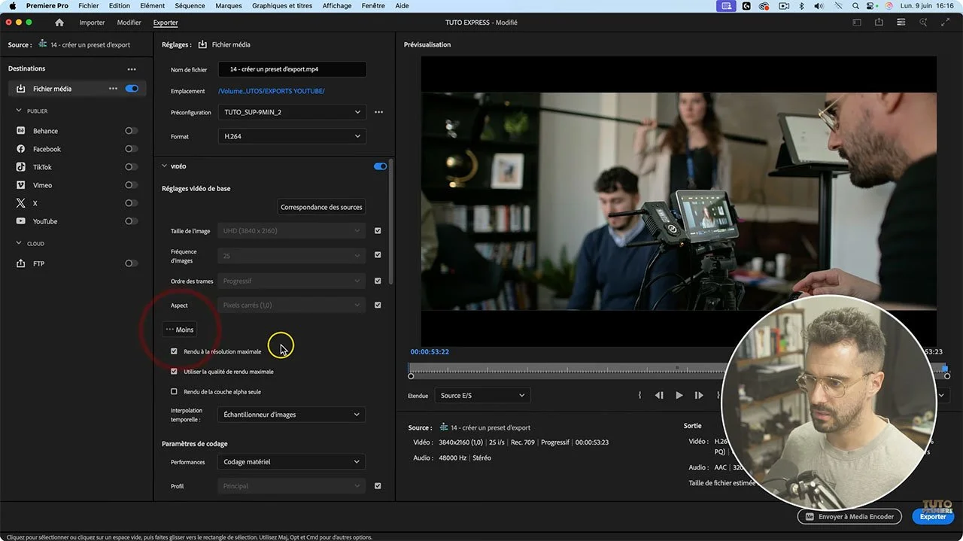
Task: Click the Nom de fichier input field
Action: (292, 69)
